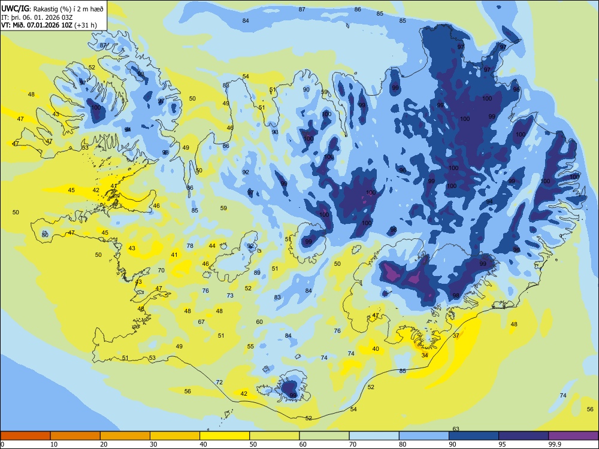Image resolution: width=599 pixels, height=449 pixels.
Task: Select the legend scale label '20'
Action: 104,444
